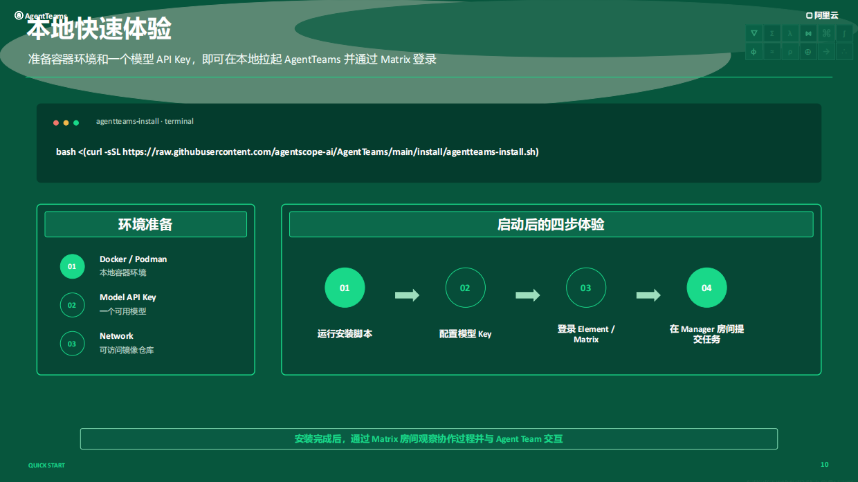
Task: Select the 02 circle beside Model API Key
Action: (72, 305)
